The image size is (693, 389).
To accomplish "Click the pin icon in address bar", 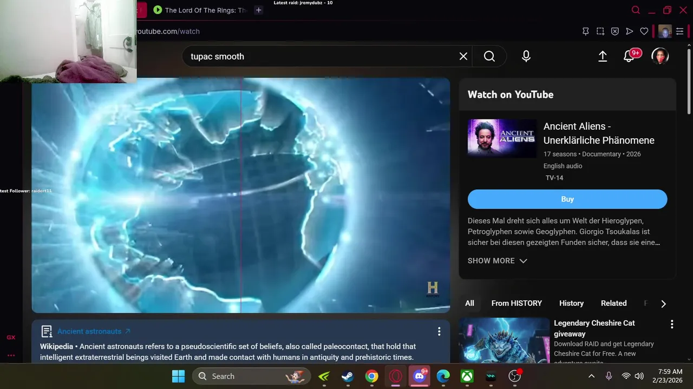I will point(586,31).
